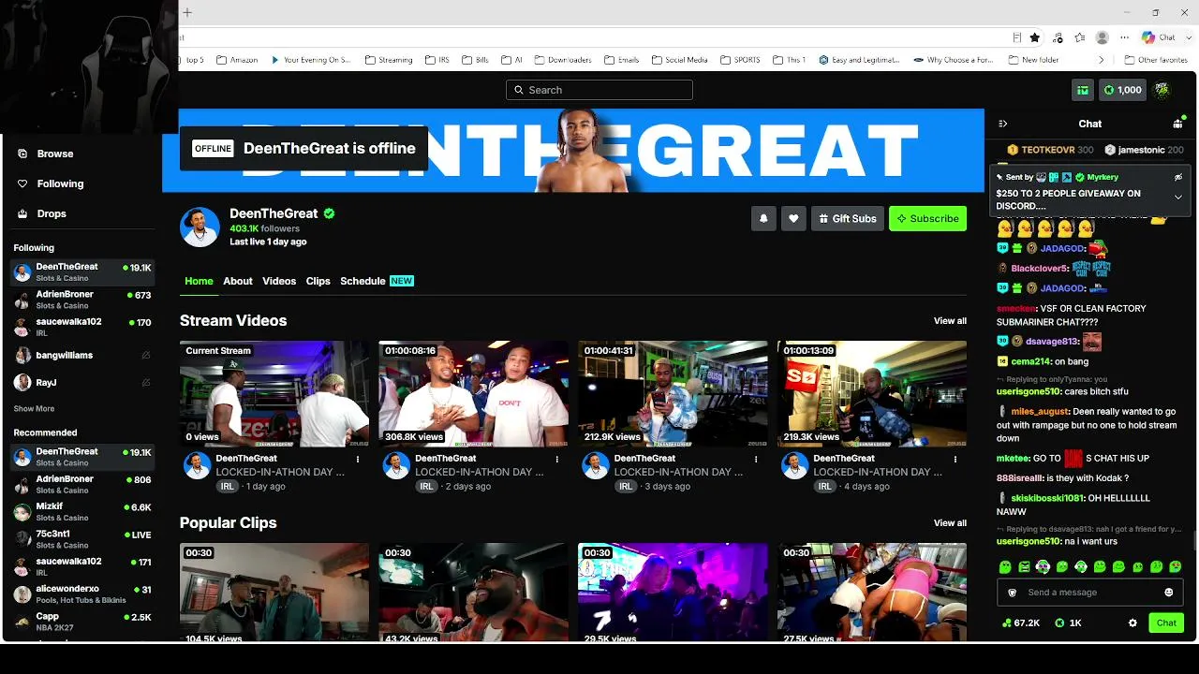Screen dimensions: 1199x674
Task: Open channel points 67.2K balance
Action: pyautogui.click(x=1021, y=623)
